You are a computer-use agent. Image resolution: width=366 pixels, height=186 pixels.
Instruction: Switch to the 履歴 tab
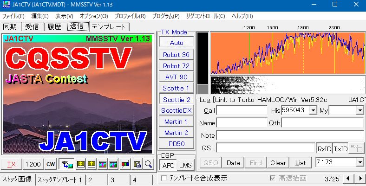tap(54, 26)
